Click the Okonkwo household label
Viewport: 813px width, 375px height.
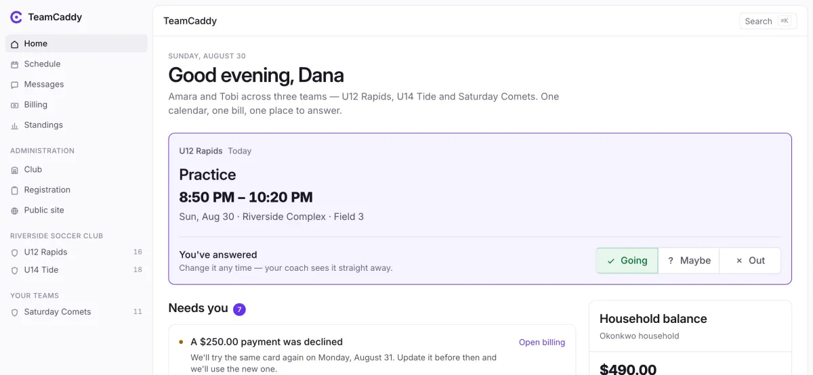pyautogui.click(x=639, y=336)
